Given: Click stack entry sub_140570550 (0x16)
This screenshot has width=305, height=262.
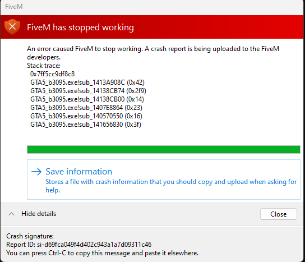Looking at the screenshot, I should [86, 116].
